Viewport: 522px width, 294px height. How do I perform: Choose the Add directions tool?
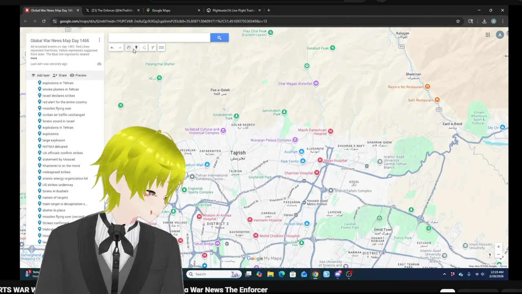click(x=153, y=48)
